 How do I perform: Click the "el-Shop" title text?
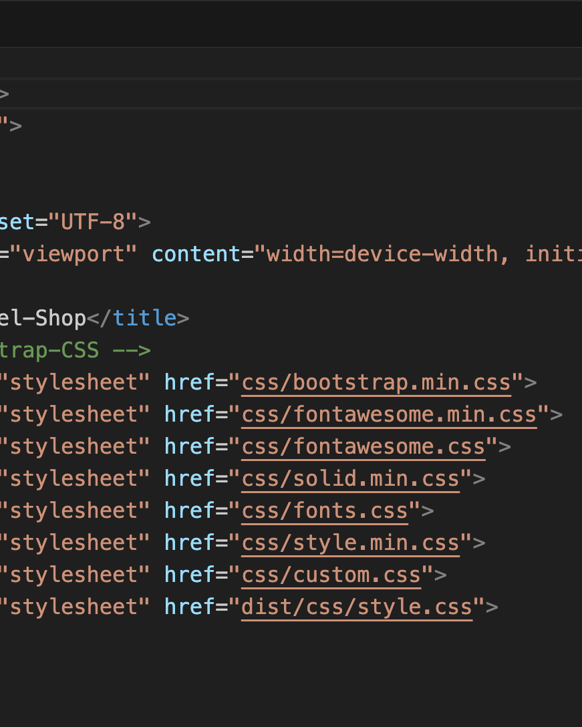point(43,318)
